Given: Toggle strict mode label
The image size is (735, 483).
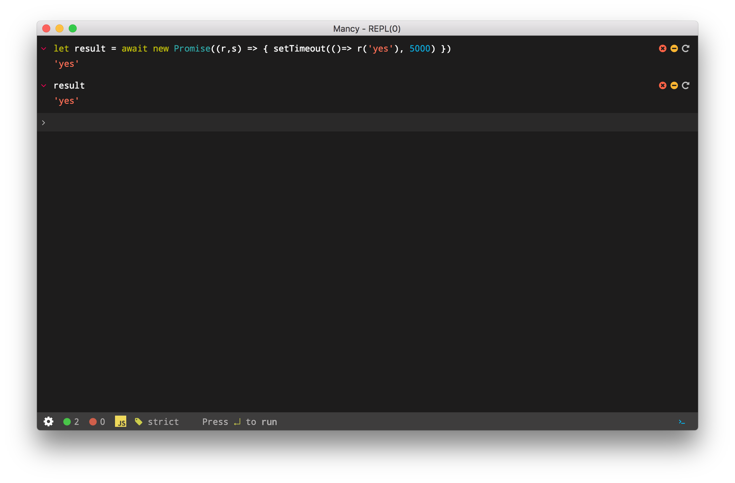Looking at the screenshot, I should coord(163,422).
